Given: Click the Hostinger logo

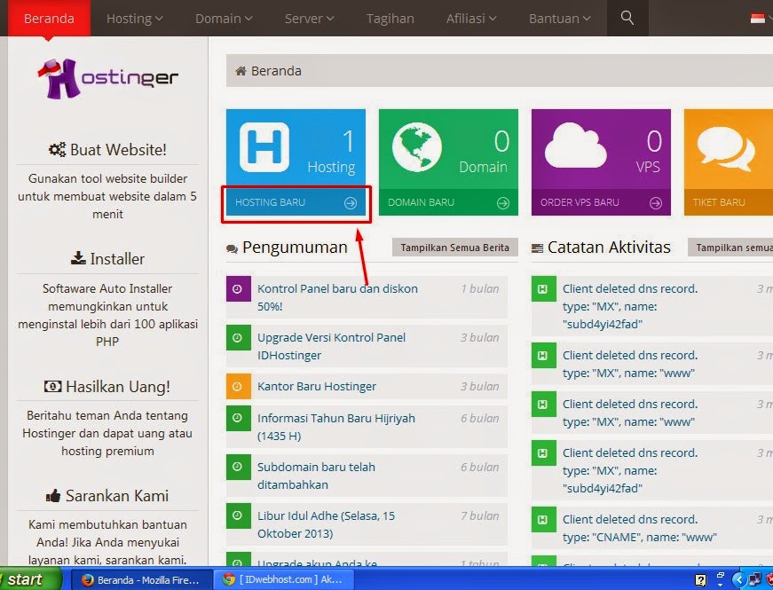Looking at the screenshot, I should (108, 79).
